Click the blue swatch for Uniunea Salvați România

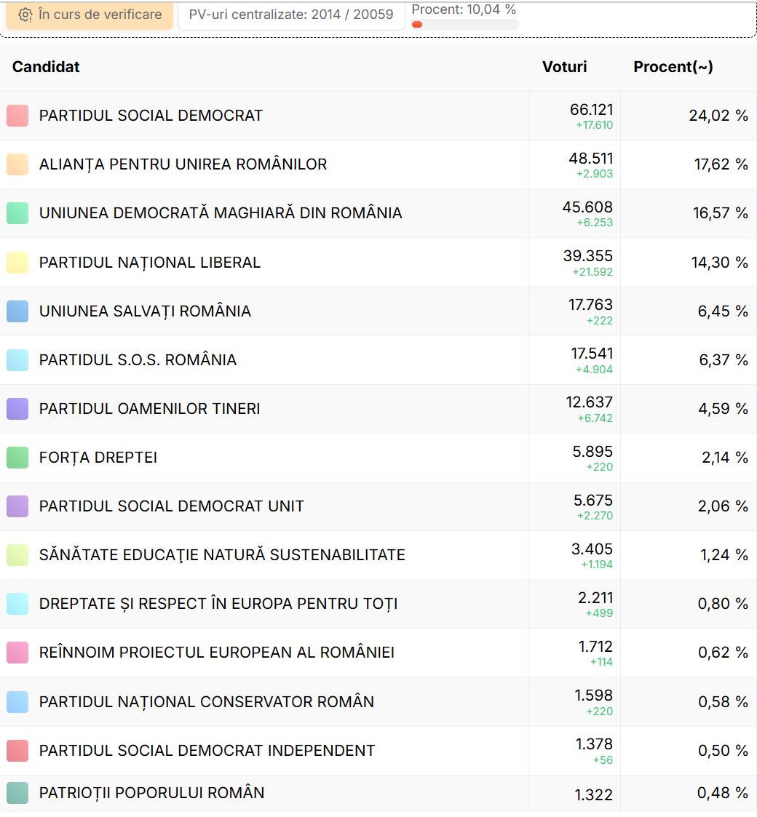pos(17,311)
